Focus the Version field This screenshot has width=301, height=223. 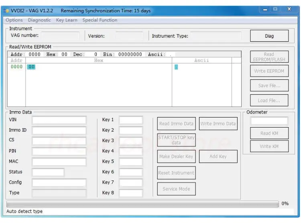[x=129, y=36]
